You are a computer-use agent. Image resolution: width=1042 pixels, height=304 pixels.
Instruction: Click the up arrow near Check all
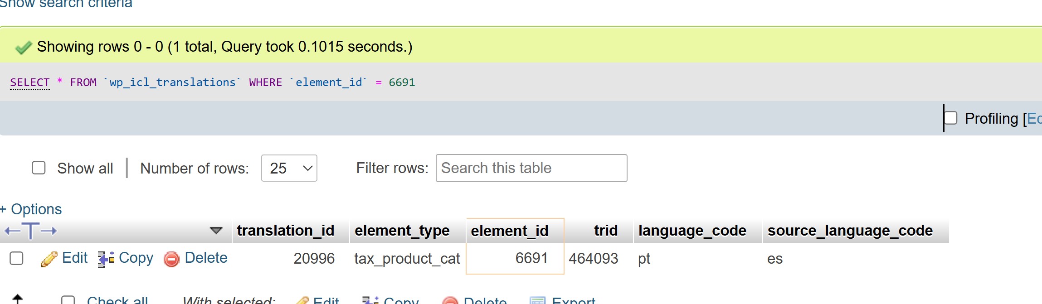click(x=17, y=299)
